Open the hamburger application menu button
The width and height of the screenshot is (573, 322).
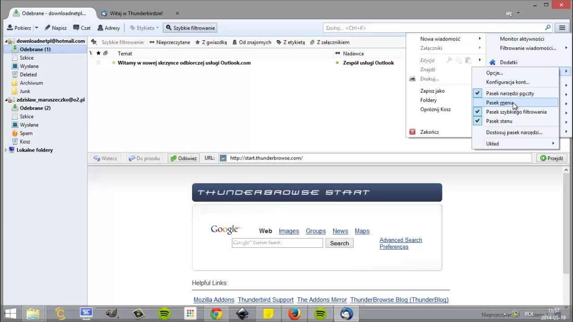pos(562,28)
